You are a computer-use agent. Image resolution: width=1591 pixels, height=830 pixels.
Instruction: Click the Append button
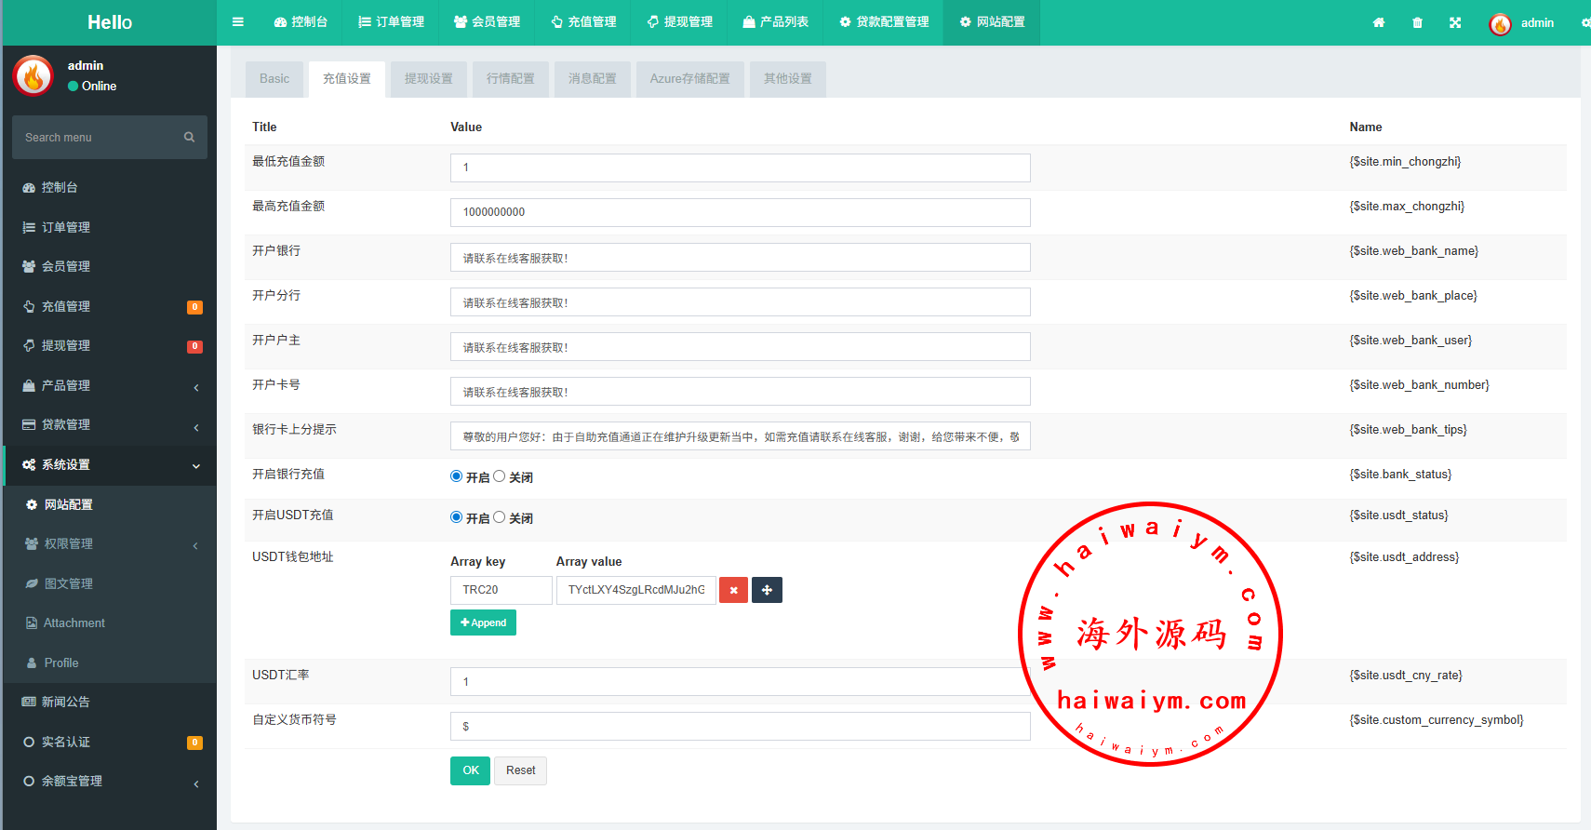coord(483,622)
